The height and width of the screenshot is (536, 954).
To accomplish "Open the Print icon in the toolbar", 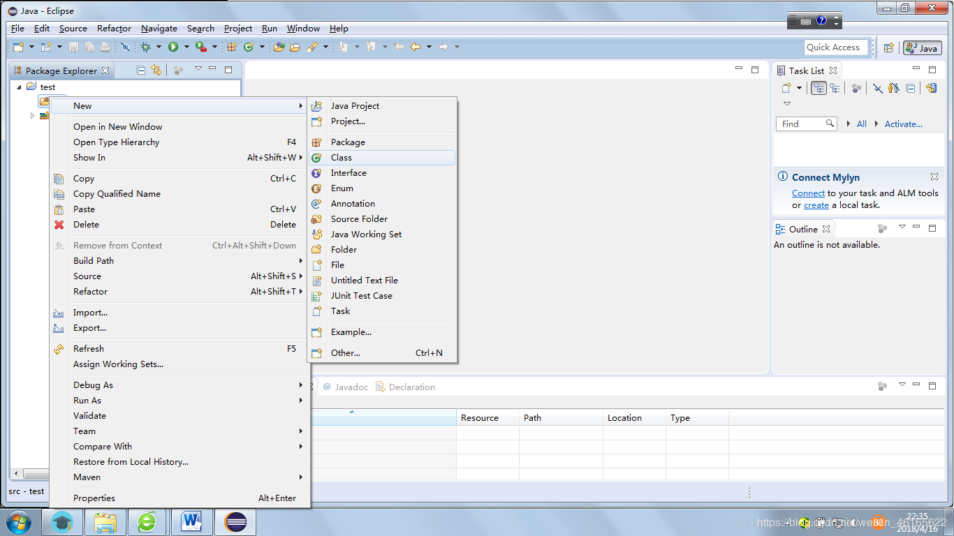I will [105, 47].
